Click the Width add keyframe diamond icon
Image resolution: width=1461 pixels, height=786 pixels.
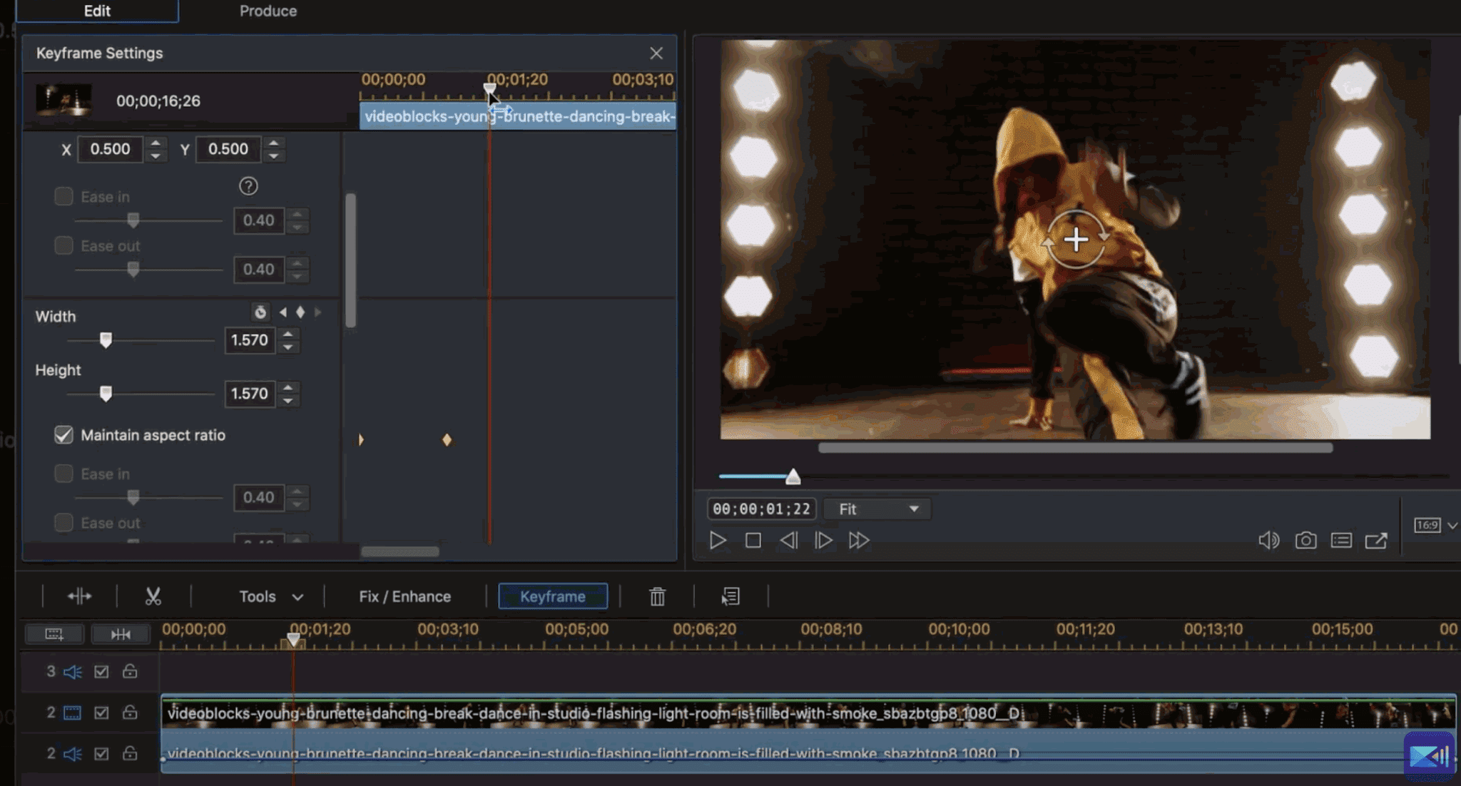click(x=300, y=312)
